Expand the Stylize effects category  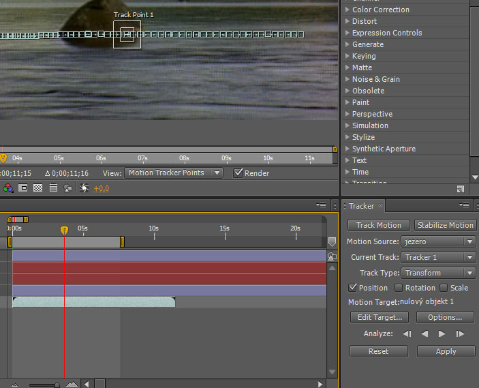[347, 137]
